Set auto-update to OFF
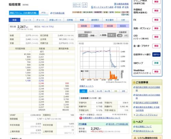 [x=126, y=36]
